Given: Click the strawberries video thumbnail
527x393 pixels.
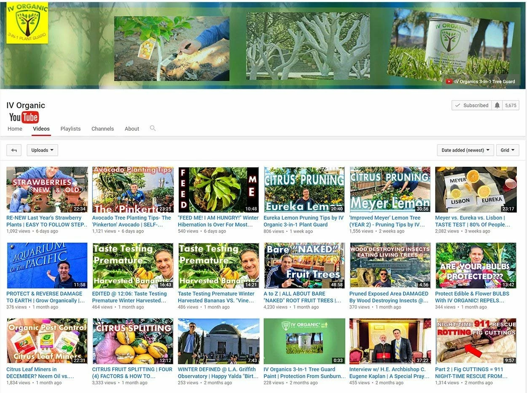Looking at the screenshot, I should (47, 190).
